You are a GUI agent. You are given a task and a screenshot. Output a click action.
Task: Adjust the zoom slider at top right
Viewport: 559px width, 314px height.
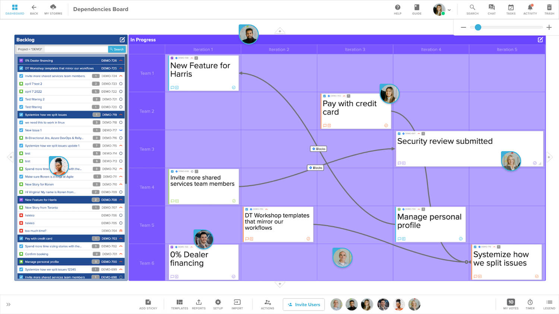(x=479, y=27)
